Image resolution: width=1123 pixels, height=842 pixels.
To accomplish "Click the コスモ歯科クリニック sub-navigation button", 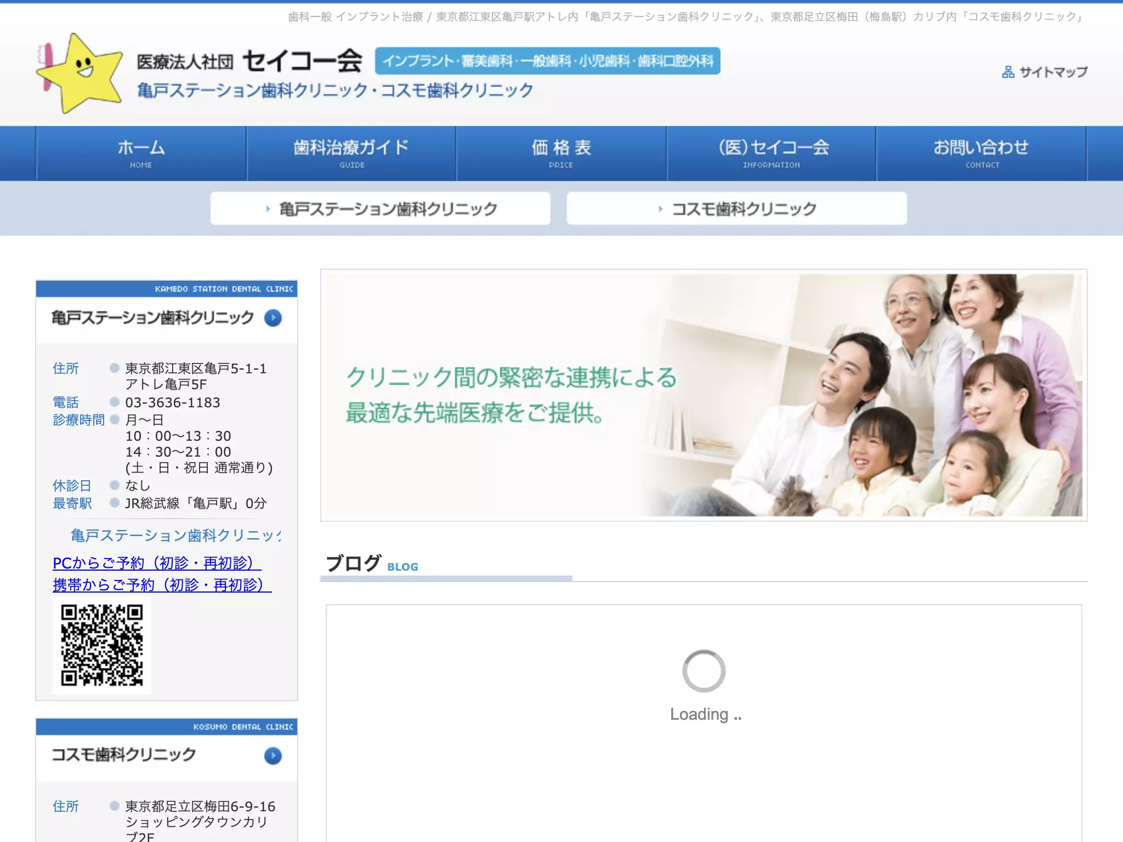I will coord(736,208).
